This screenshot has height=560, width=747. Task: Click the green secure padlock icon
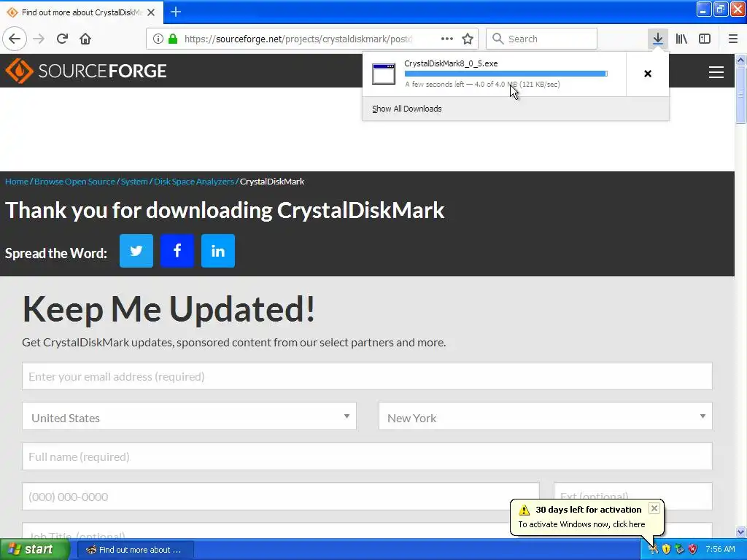click(x=173, y=39)
